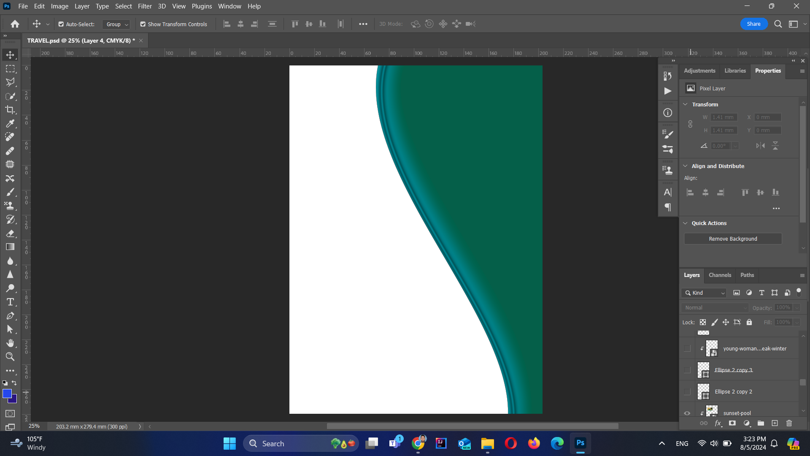This screenshot has width=810, height=456.
Task: Select the Move tool
Action: 10,55
